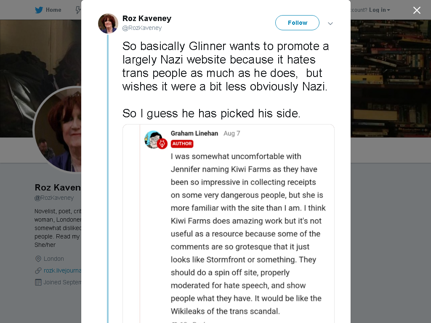The height and width of the screenshot is (323, 431).
Task: Click Graham Linehan's cartoon avatar
Action: click(154, 140)
